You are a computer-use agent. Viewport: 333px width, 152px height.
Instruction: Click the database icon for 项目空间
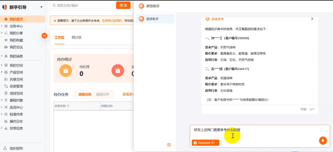[x=6, y=93]
